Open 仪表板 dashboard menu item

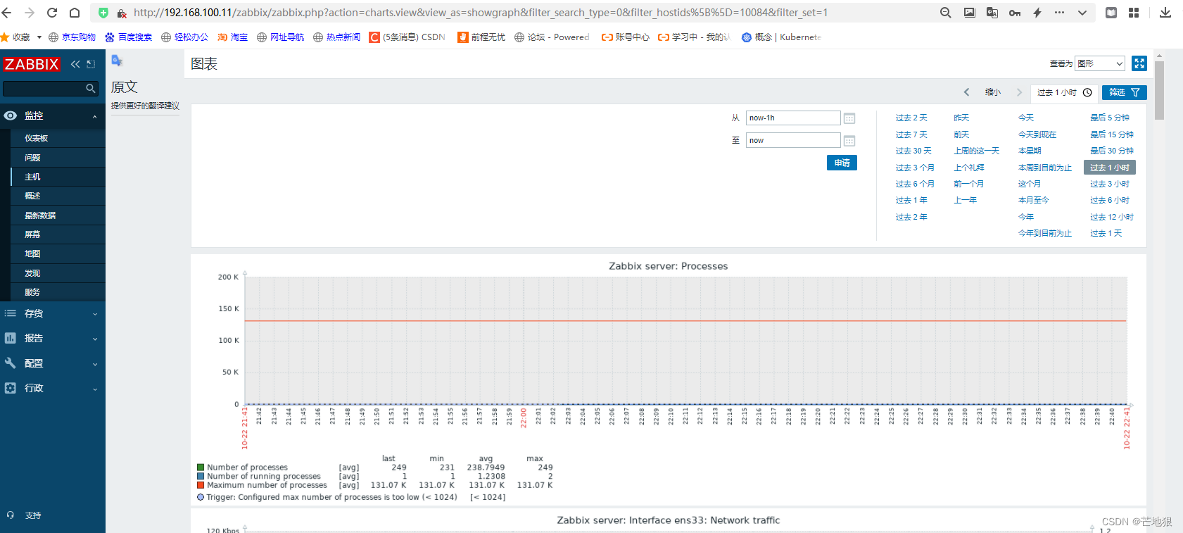tap(58, 138)
